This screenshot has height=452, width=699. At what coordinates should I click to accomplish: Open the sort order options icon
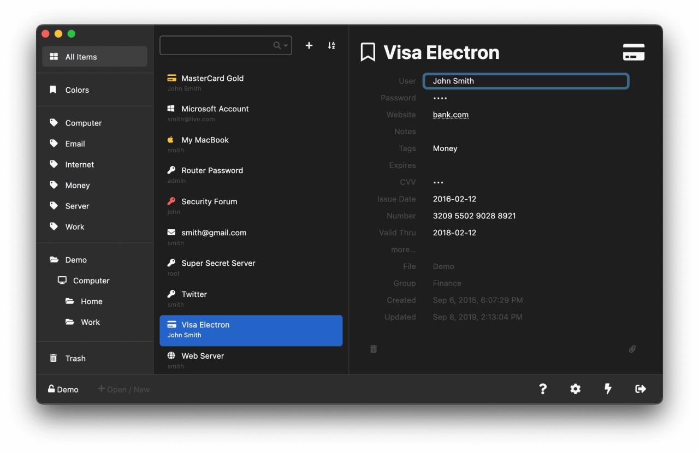(x=331, y=45)
